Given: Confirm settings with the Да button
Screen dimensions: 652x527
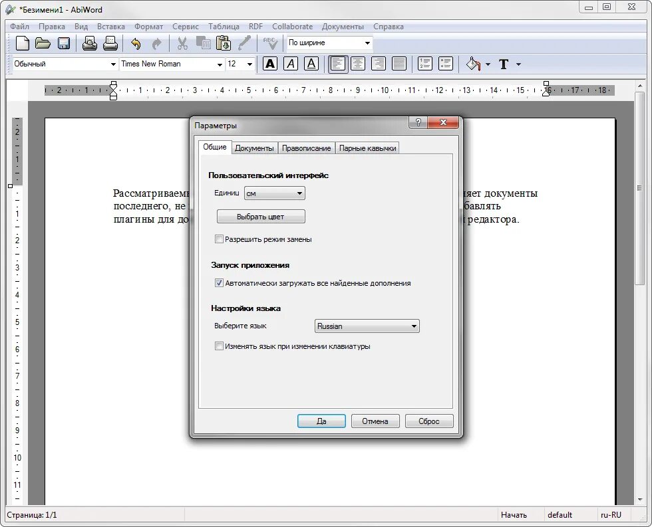Looking at the screenshot, I should click(x=321, y=421).
